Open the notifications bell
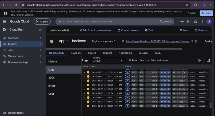 click(x=195, y=21)
